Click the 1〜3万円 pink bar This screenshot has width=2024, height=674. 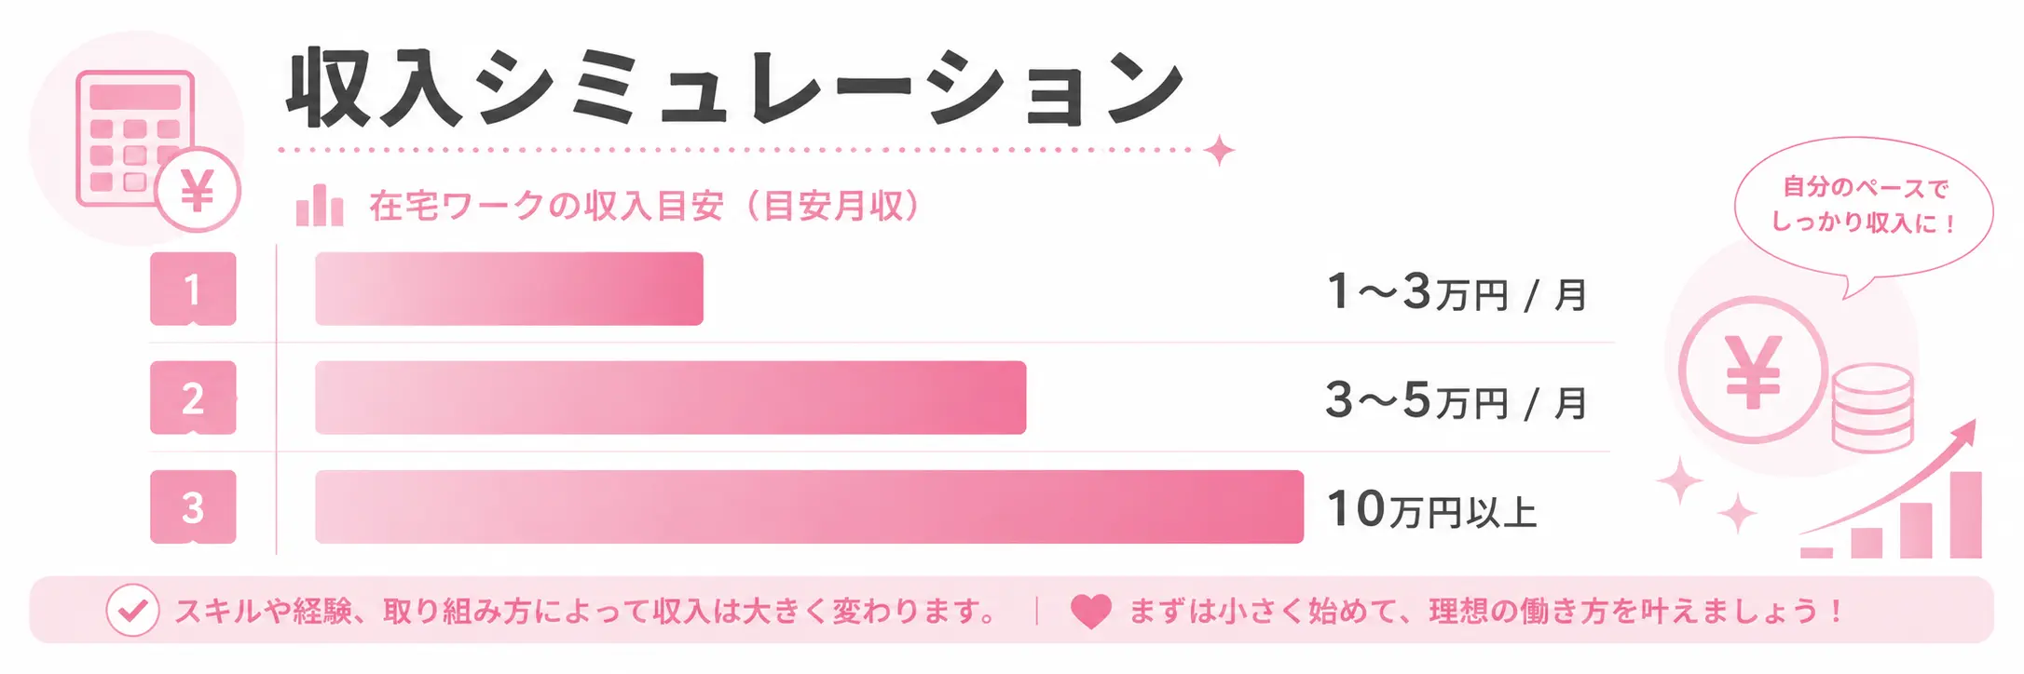pos(509,289)
